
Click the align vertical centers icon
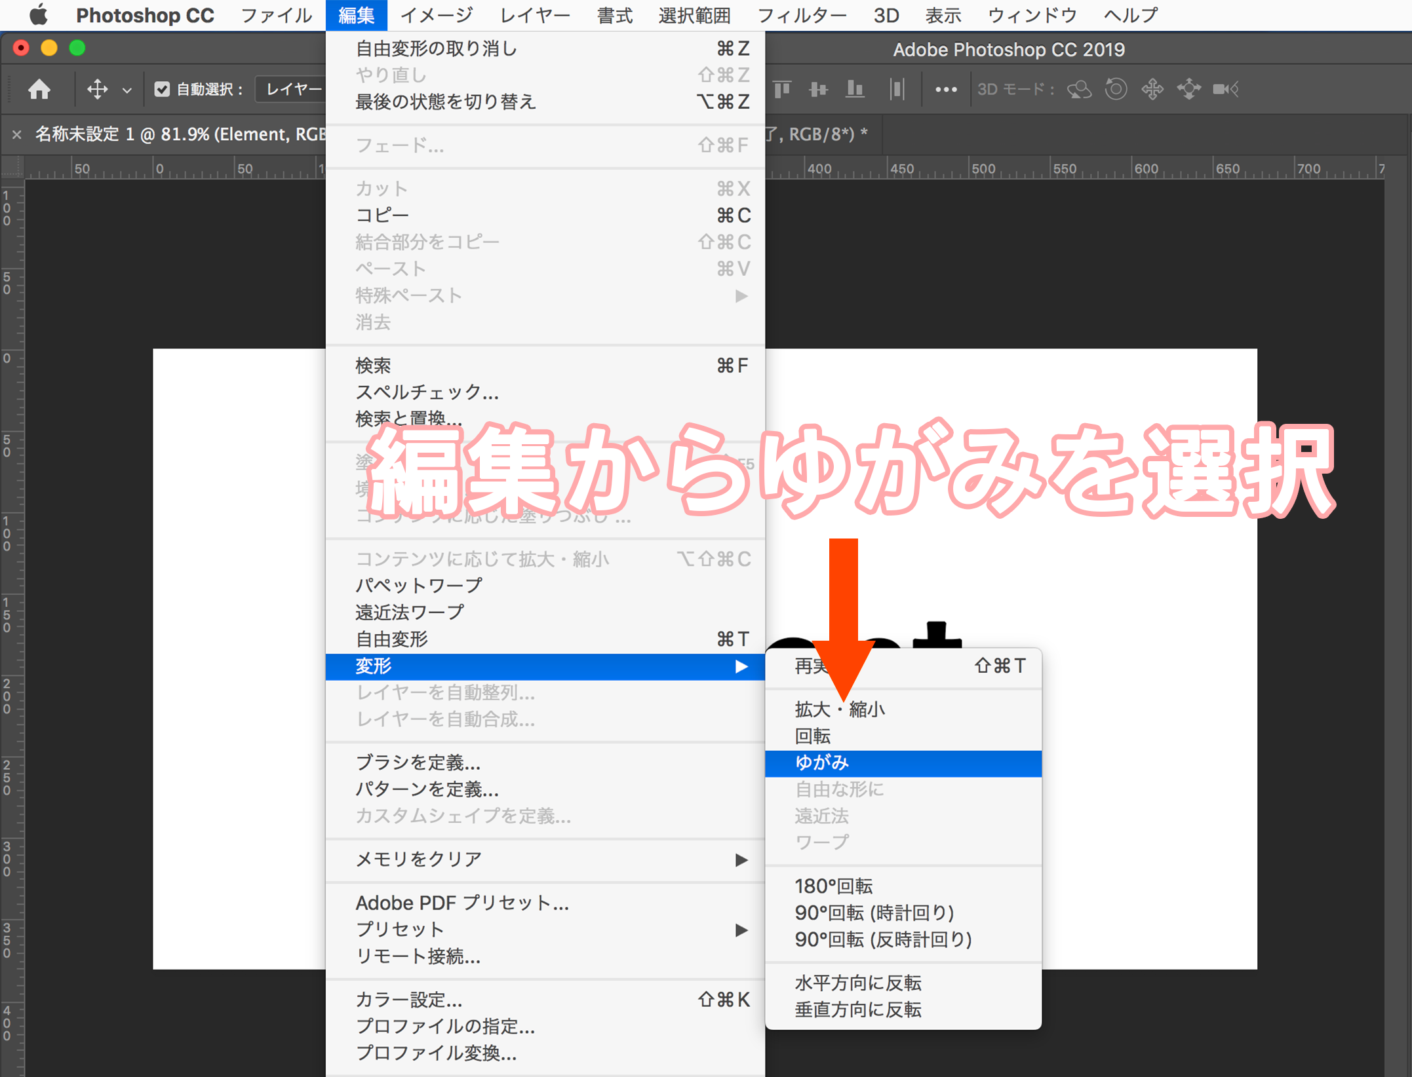[x=819, y=89]
